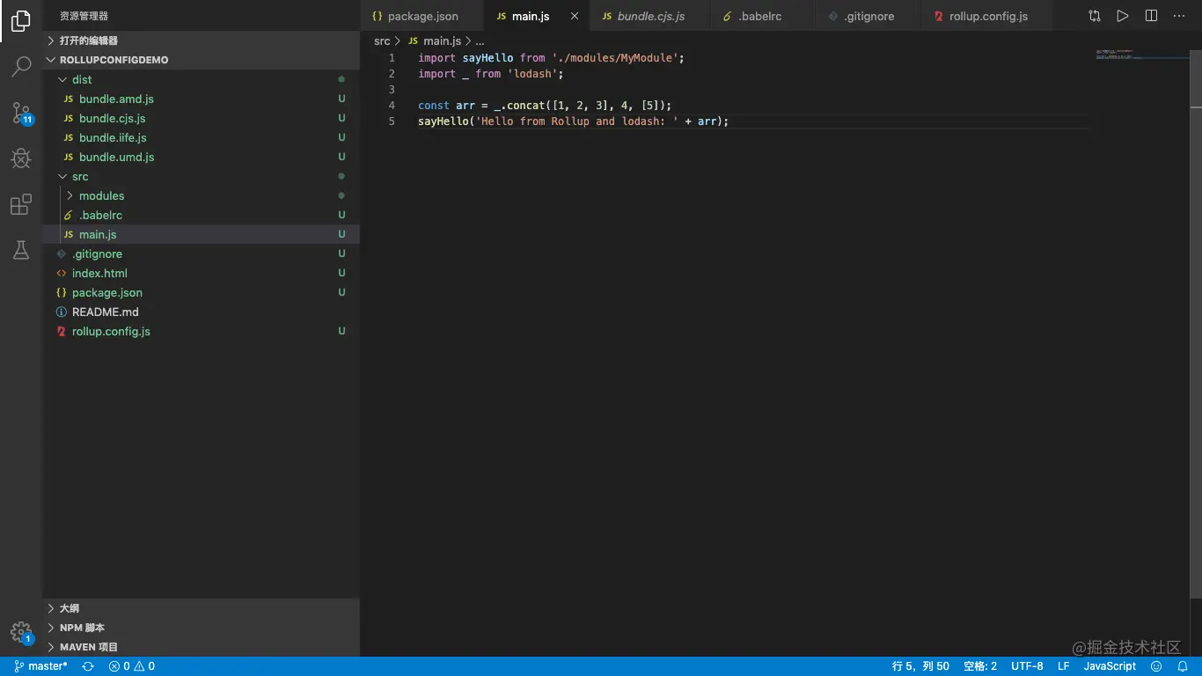Expand the modules folder
Image resolution: width=1202 pixels, height=676 pixels.
click(201, 195)
